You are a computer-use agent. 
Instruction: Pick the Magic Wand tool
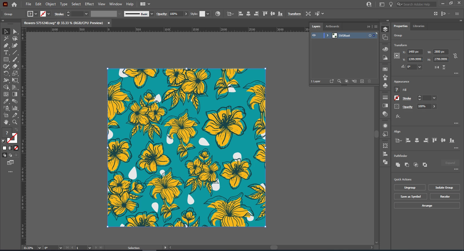coord(6,39)
